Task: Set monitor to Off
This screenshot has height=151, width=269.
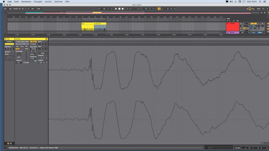Action: pos(248,28)
